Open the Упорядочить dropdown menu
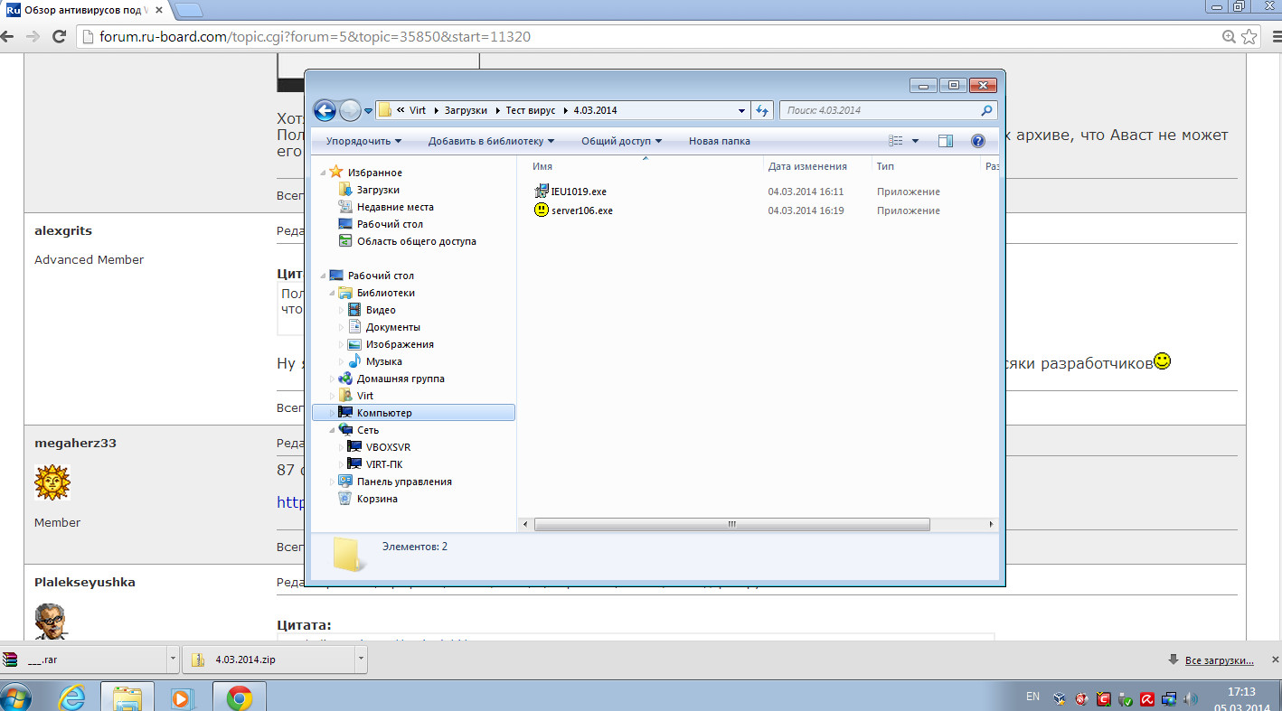 363,141
